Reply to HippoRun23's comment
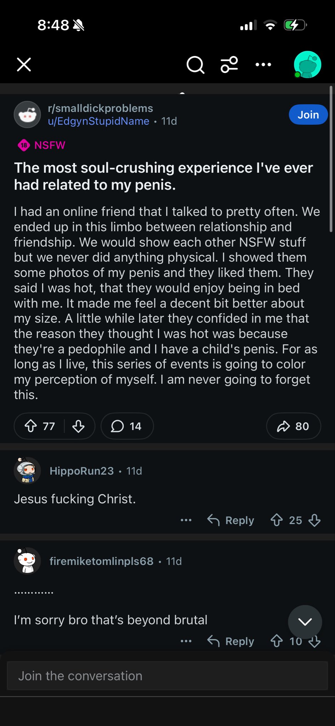 pos(231,520)
